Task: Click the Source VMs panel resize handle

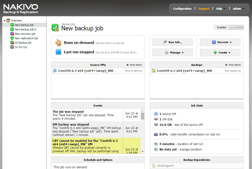Action: (x=98, y=99)
